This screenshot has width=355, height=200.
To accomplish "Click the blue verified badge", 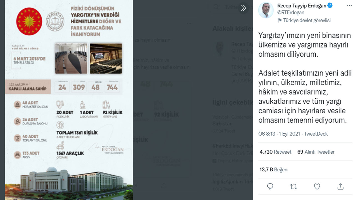I will click(x=330, y=6).
